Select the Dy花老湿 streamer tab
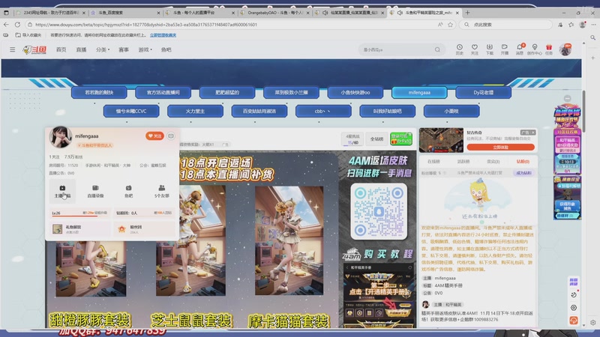The height and width of the screenshot is (337, 600). point(483,92)
